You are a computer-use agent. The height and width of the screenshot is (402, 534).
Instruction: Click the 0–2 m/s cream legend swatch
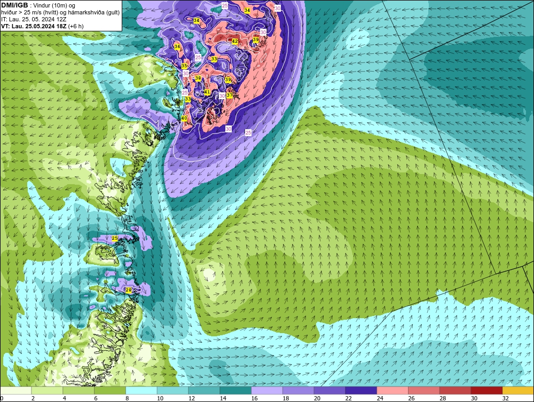15,390
